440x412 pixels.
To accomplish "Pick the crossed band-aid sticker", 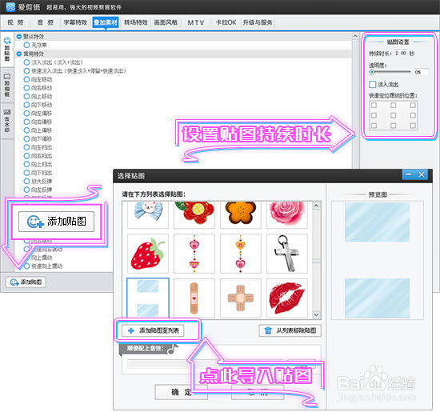I will click(241, 298).
